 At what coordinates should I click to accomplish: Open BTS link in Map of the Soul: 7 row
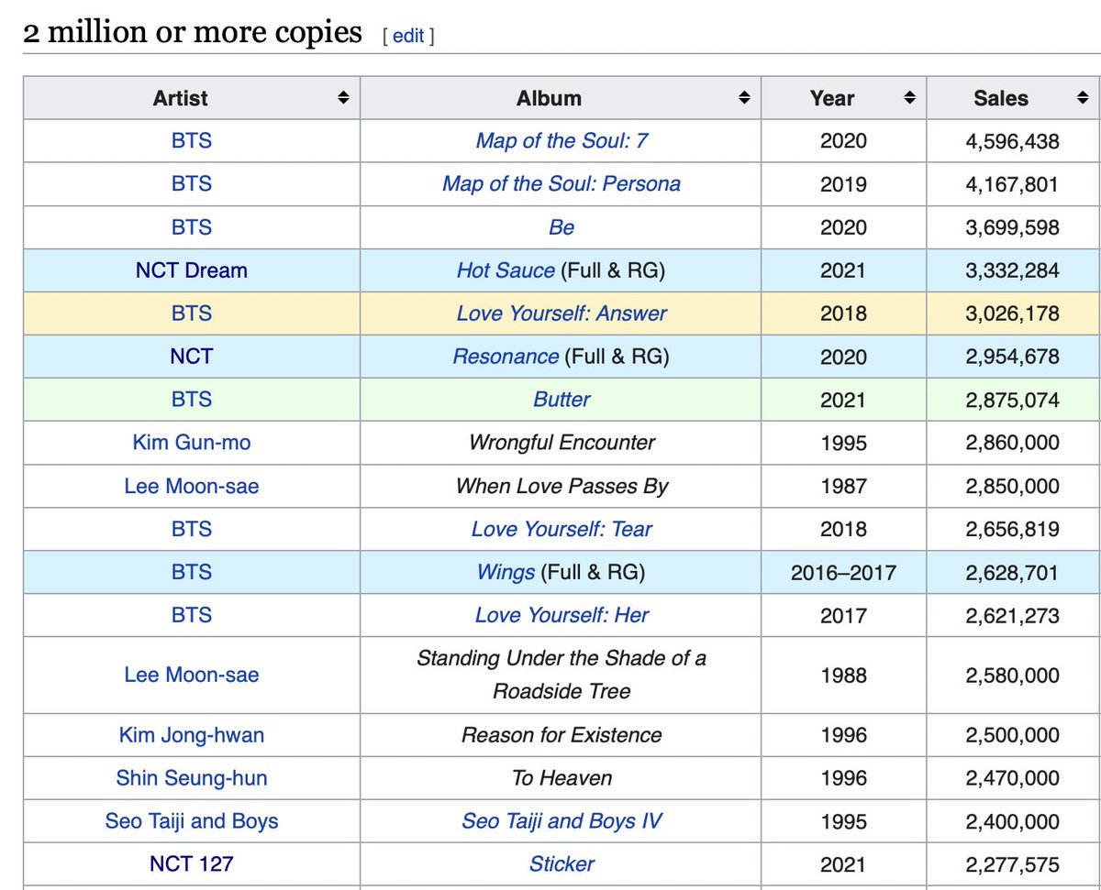point(192,141)
